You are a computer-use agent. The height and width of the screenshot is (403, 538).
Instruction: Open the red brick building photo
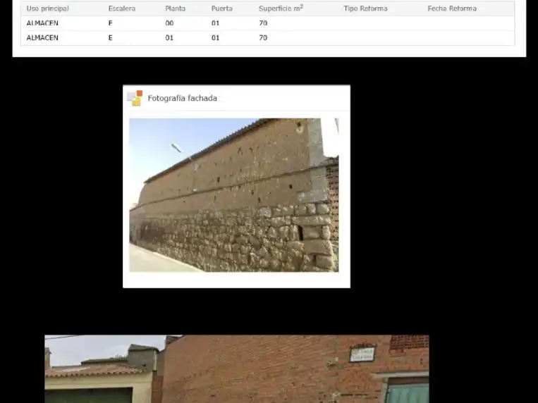click(237, 368)
